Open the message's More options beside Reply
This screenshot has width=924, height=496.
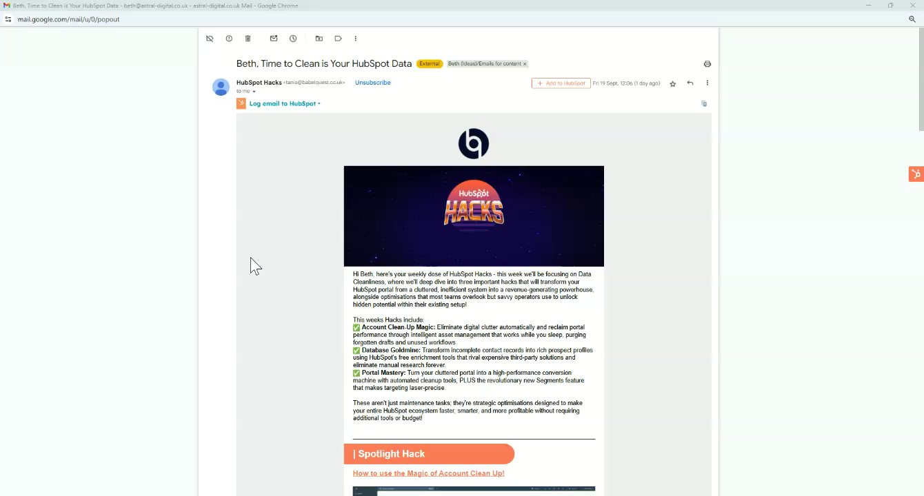pos(707,83)
